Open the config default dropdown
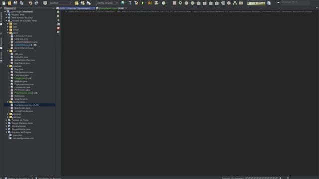The height and width of the screenshot is (179, 319). pos(107,3)
